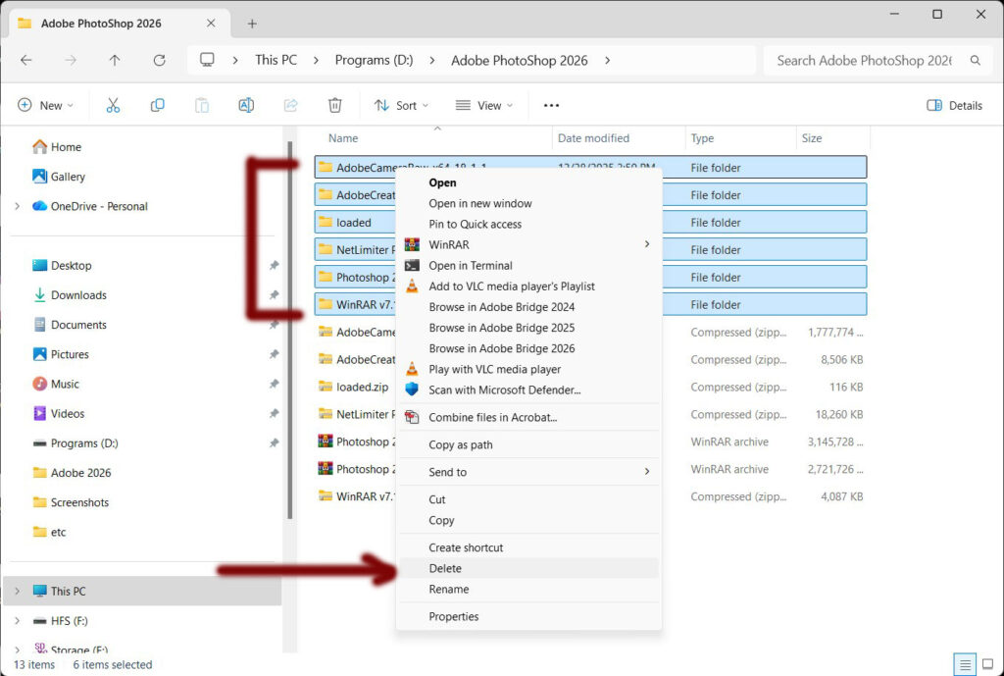Image resolution: width=1004 pixels, height=676 pixels.
Task: Expand the This PC tree node
Action: click(x=17, y=591)
